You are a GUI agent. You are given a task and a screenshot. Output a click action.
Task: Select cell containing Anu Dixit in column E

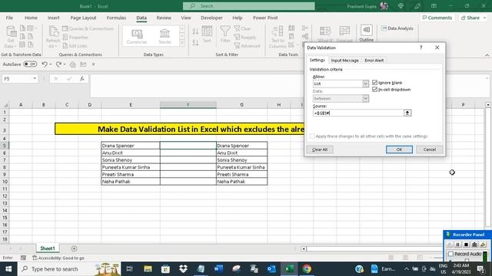131,153
